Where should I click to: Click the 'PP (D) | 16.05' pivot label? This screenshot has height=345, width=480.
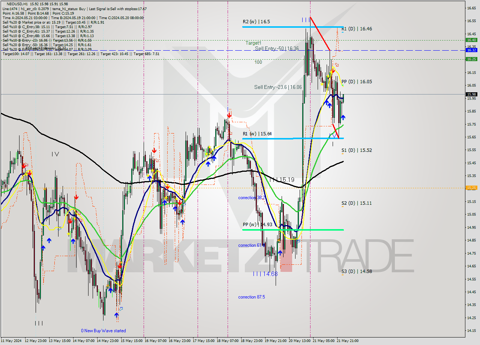[x=357, y=81]
